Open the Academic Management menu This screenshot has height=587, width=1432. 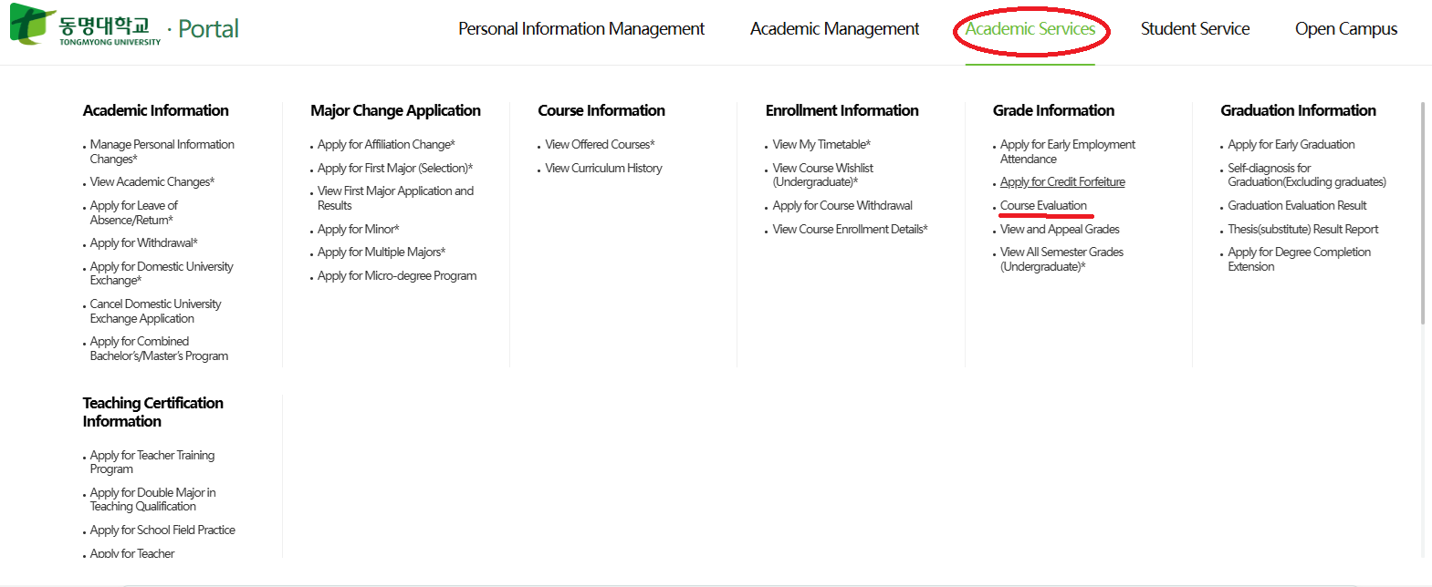point(834,29)
